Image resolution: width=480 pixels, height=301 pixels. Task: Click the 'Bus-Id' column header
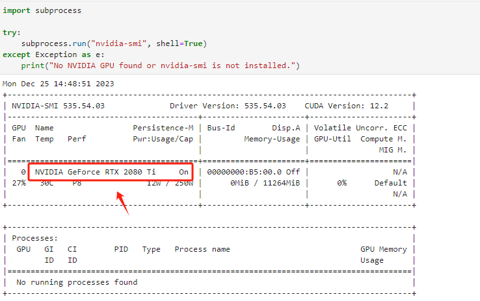(221, 128)
